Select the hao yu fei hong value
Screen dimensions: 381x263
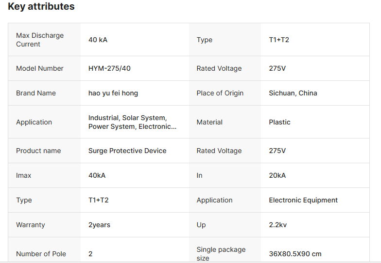pos(113,93)
